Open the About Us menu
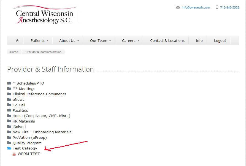This screenshot has height=166, width=246. (67, 40)
